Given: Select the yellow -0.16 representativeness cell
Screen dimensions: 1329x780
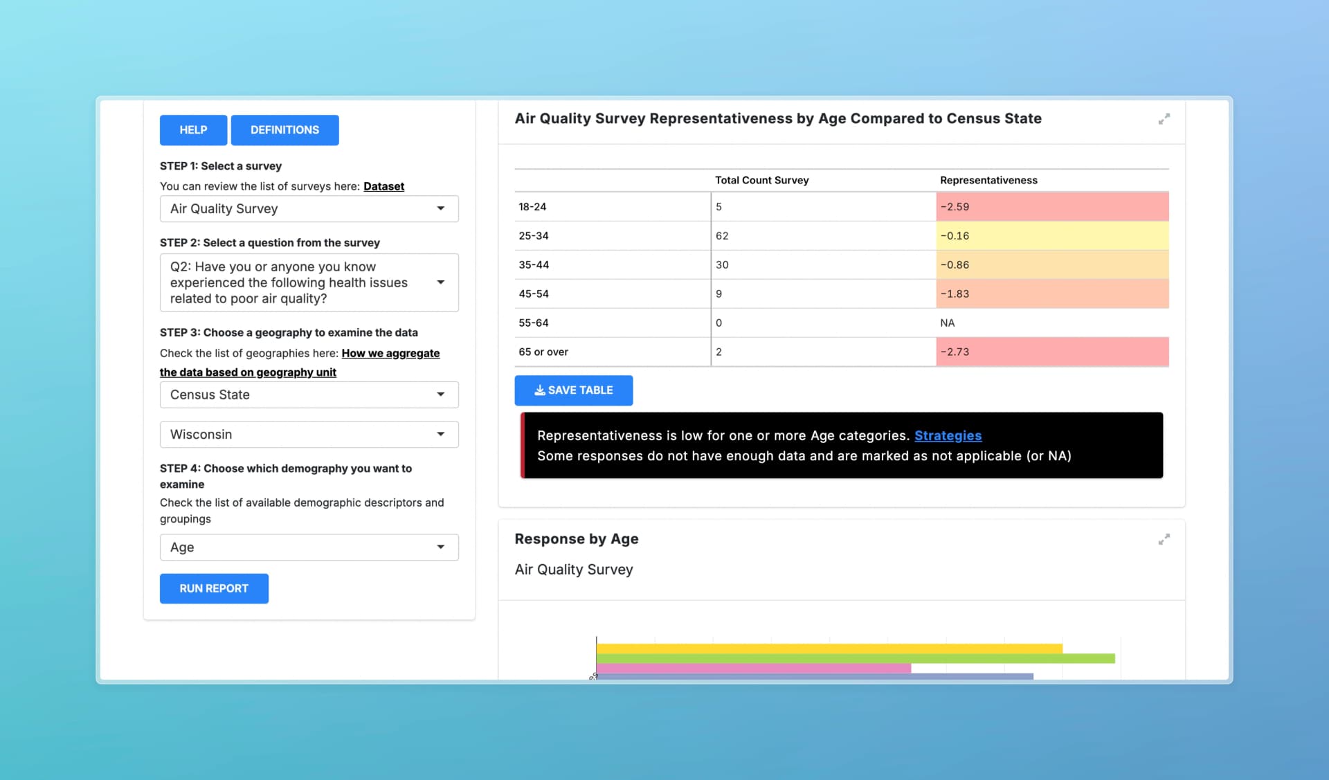Looking at the screenshot, I should [1052, 236].
